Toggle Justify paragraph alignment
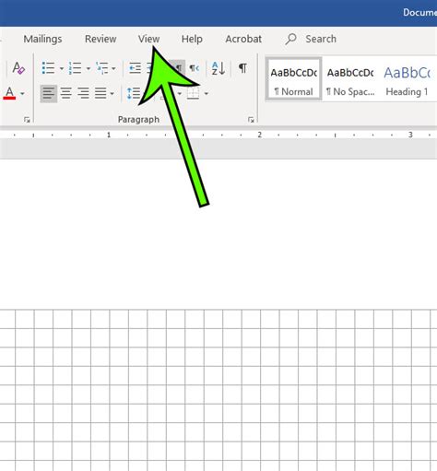Viewport: 437px width, 471px height. tap(100, 93)
